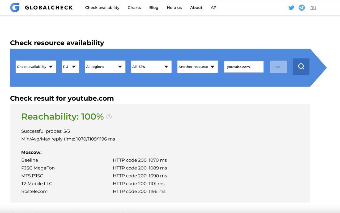Open the API menu link

point(214,8)
